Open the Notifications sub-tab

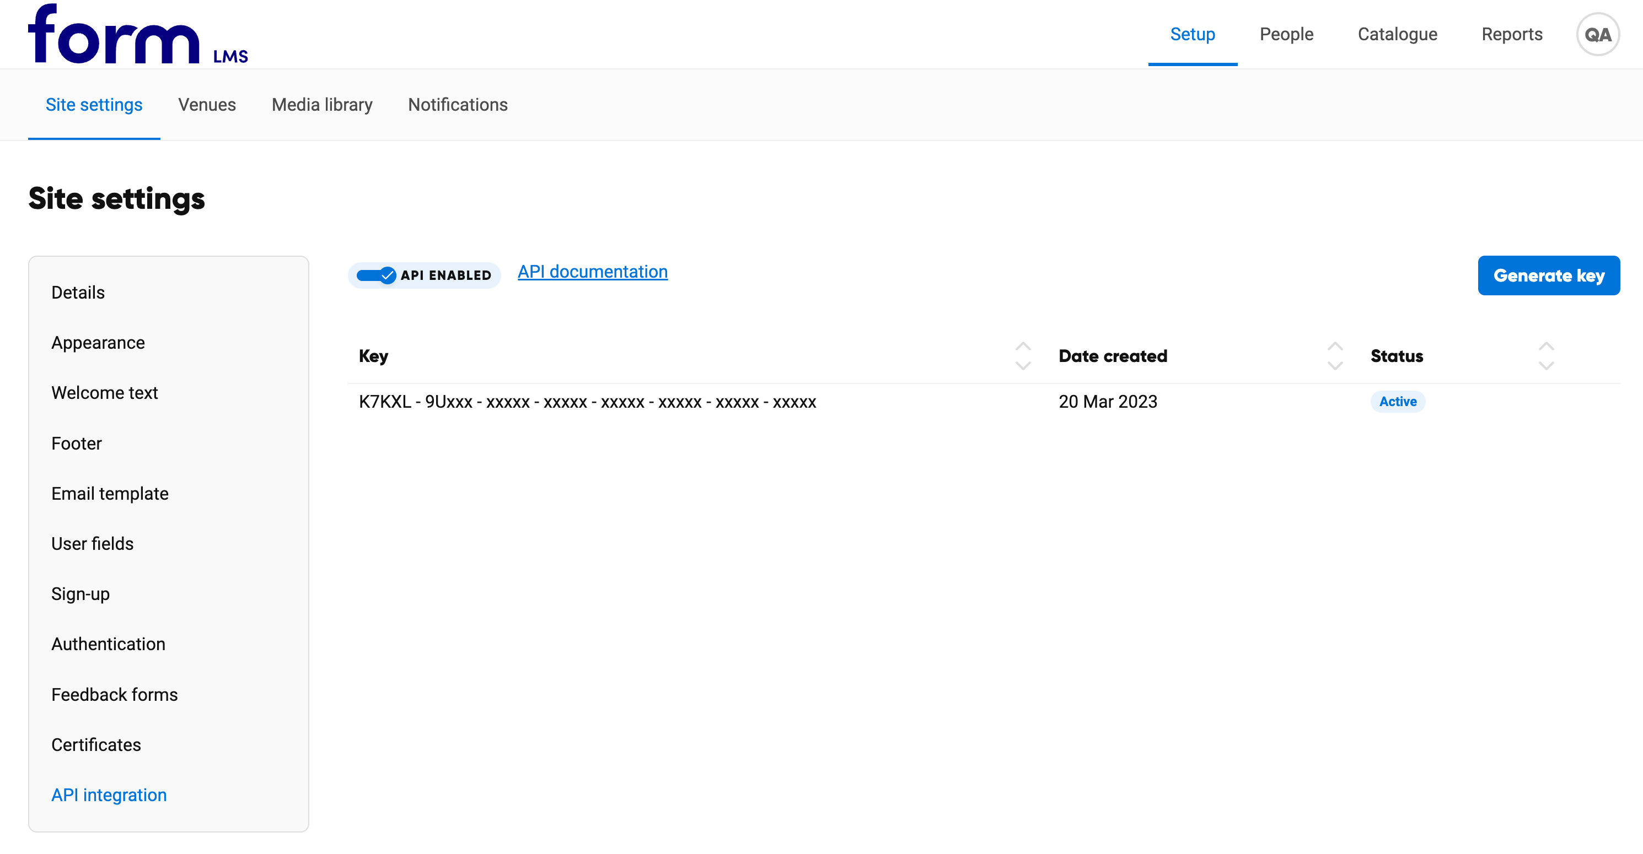(x=457, y=105)
